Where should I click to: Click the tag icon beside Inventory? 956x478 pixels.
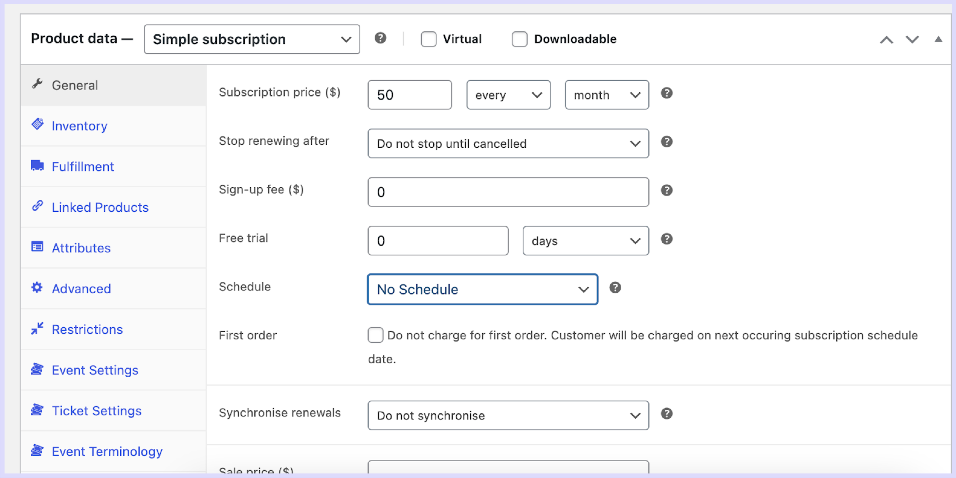(x=37, y=124)
